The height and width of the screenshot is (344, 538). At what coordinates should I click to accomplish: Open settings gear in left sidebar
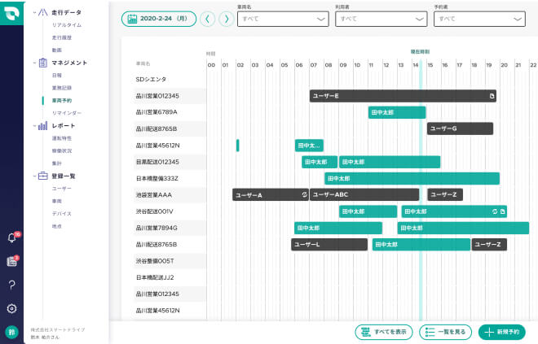pyautogui.click(x=11, y=308)
